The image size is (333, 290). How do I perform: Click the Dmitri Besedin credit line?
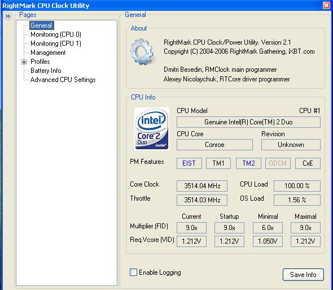220,70
